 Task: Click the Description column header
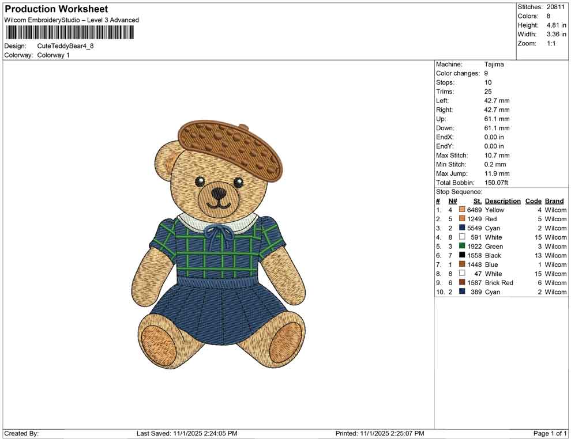point(502,200)
